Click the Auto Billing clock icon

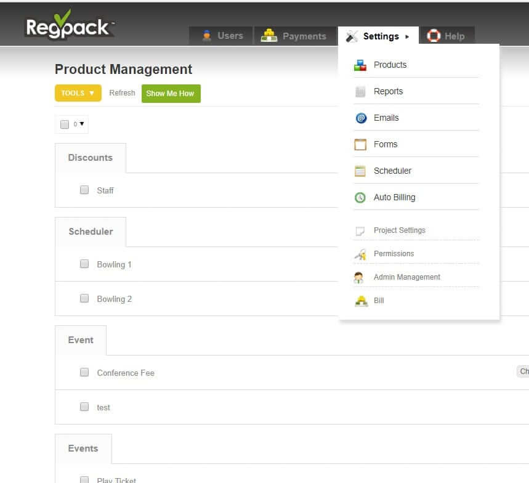[360, 198]
